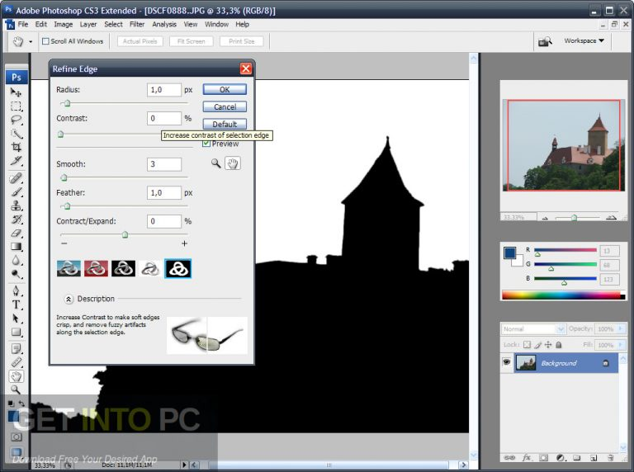Select the Lasso tool
Image resolution: width=634 pixels, height=472 pixels.
[16, 120]
